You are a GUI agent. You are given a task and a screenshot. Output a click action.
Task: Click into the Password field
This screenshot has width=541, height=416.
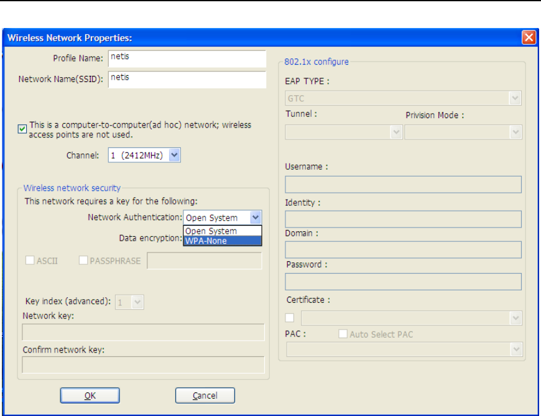[x=403, y=282]
